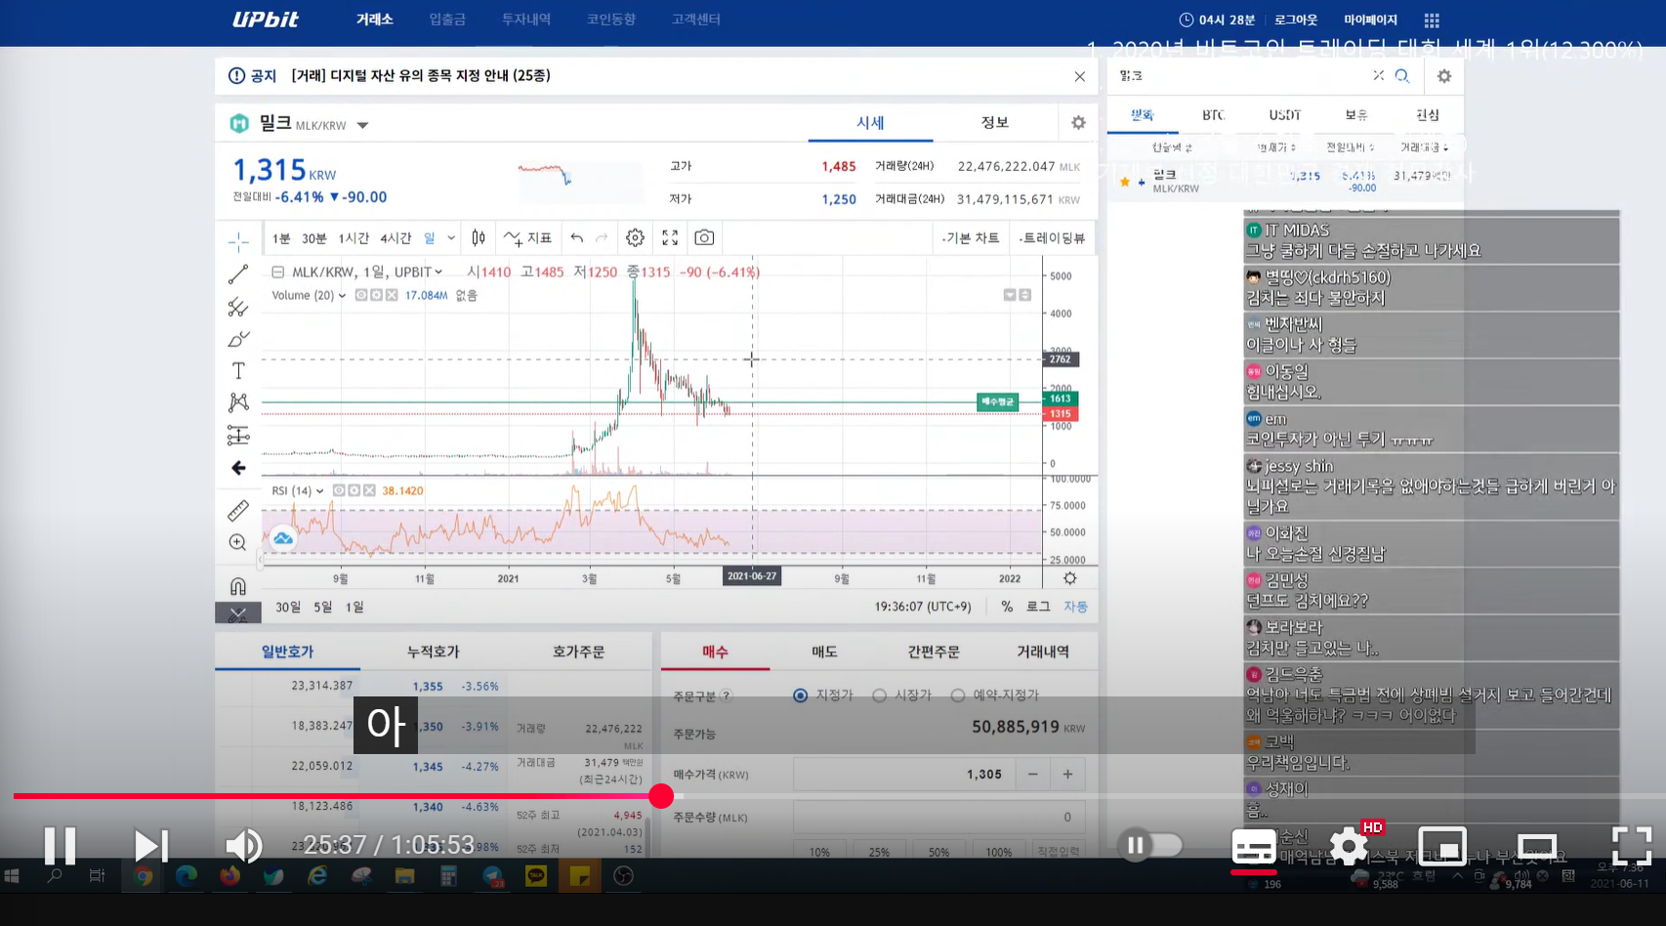
Task: Expand the 밀크 MLK/KRW market dropdown
Action: [x=362, y=125]
